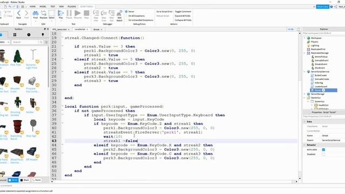This screenshot has width=345, height=194.
Task: Open the Toolbox Models category dropdown
Action: pos(5,42)
